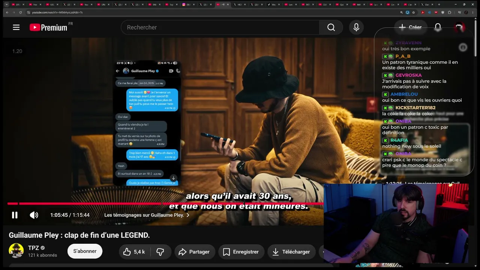Viewport: 480px width, 270px height.
Task: Click chat username GEVROSKA
Action: tap(408, 75)
